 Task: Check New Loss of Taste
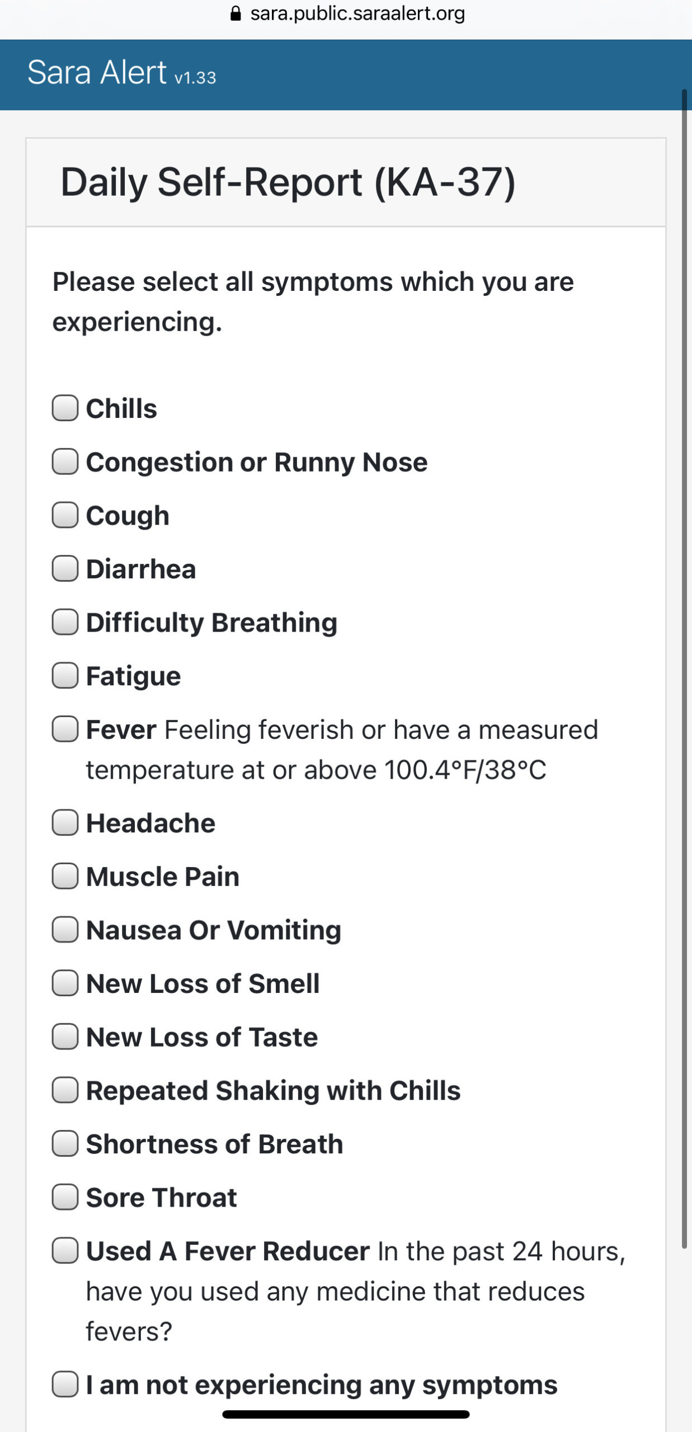point(65,1037)
